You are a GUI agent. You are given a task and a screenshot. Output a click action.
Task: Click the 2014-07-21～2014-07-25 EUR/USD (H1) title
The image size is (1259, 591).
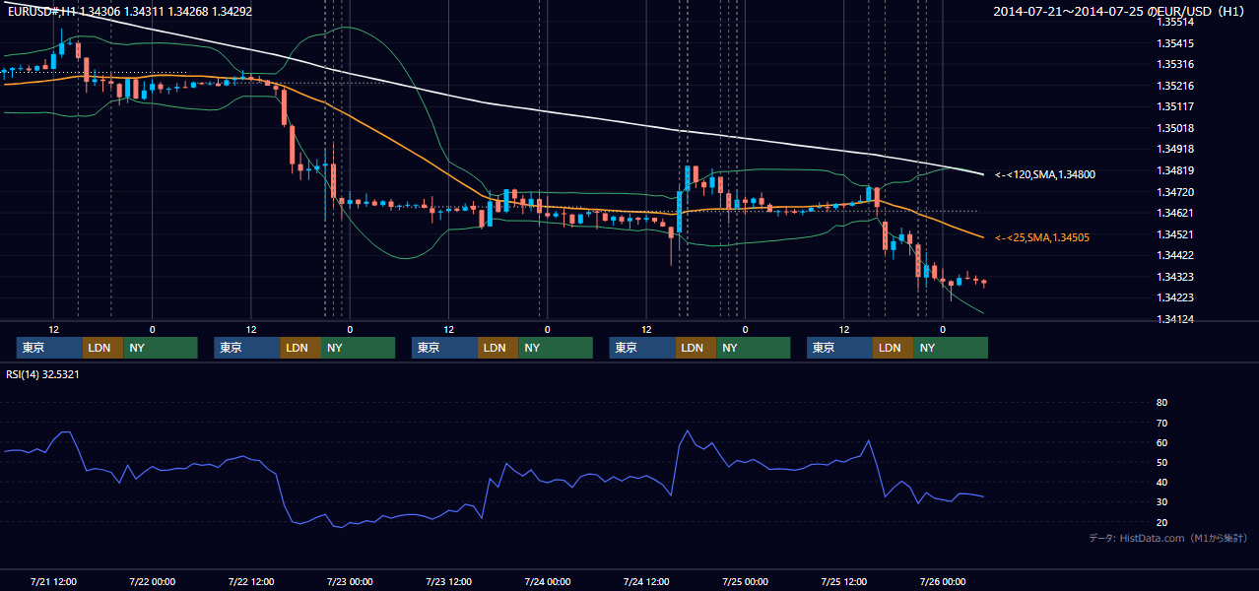pyautogui.click(x=1120, y=12)
